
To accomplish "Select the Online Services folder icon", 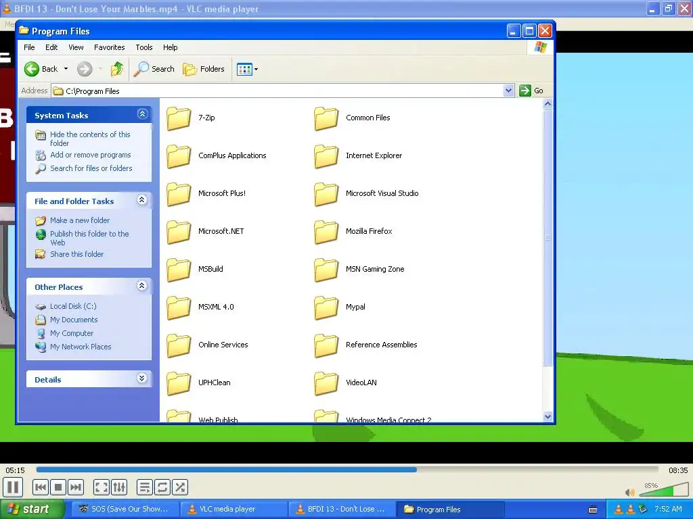I will [x=179, y=345].
